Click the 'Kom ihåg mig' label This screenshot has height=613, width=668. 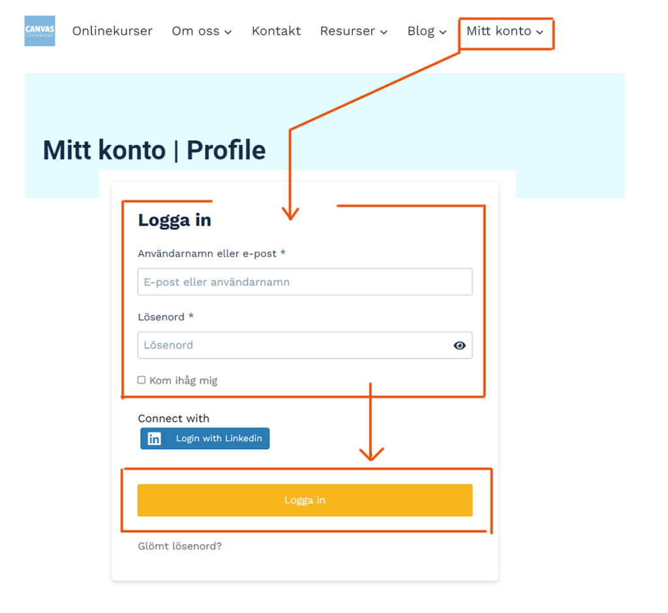[x=183, y=381]
